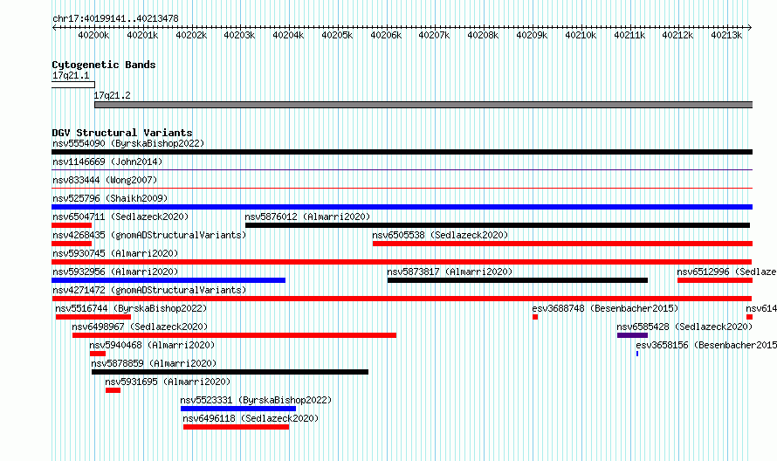Select the red bar under nsv6504711
Viewport: 777px width, 461px height.
point(72,225)
